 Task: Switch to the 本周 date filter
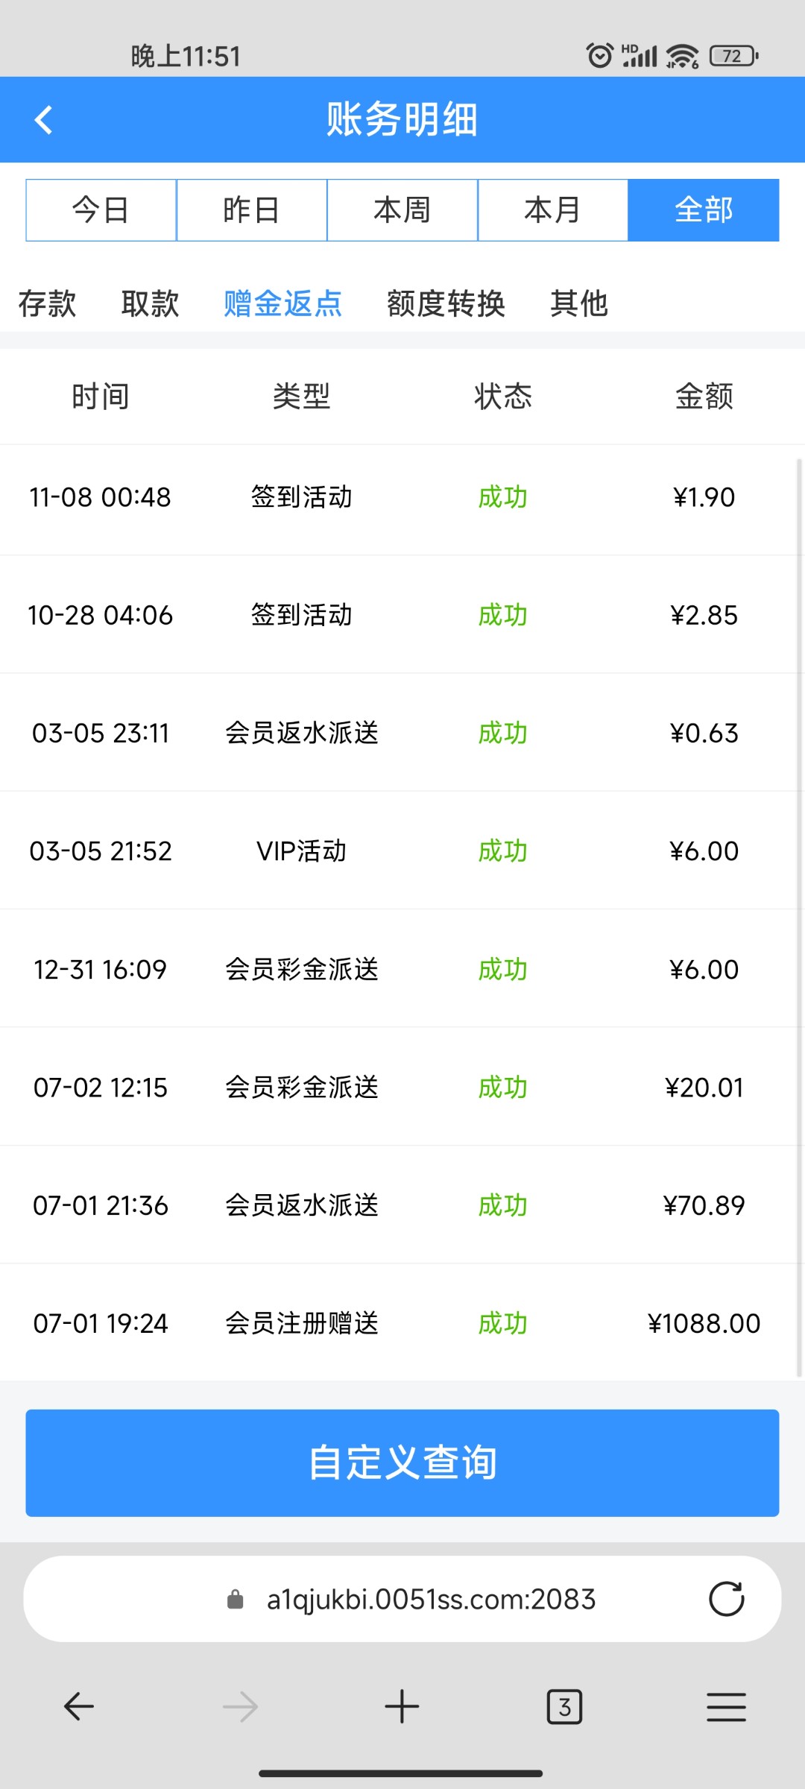[402, 210]
